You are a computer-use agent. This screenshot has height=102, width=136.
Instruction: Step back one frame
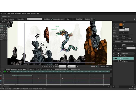tap(46, 66)
